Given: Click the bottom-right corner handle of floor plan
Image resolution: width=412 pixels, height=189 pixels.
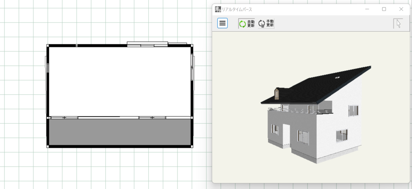Looking at the screenshot, I should [192, 146].
